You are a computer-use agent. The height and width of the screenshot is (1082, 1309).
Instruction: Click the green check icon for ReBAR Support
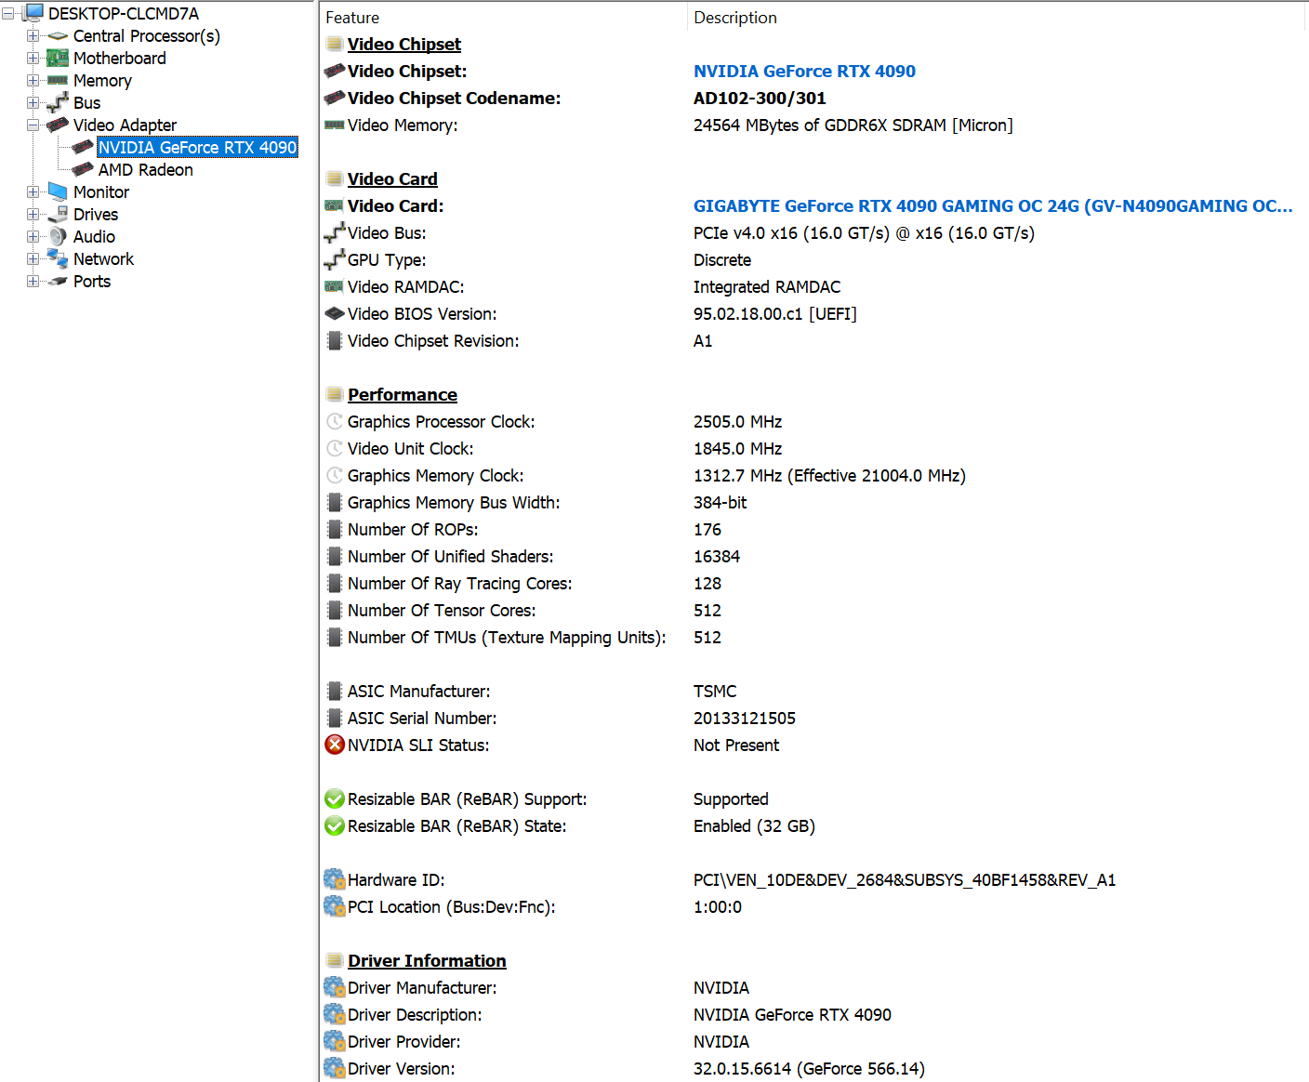tap(335, 798)
